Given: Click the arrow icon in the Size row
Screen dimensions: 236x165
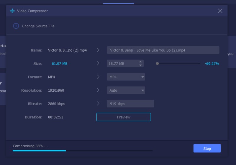Looking at the screenshot, I should (x=98, y=63).
